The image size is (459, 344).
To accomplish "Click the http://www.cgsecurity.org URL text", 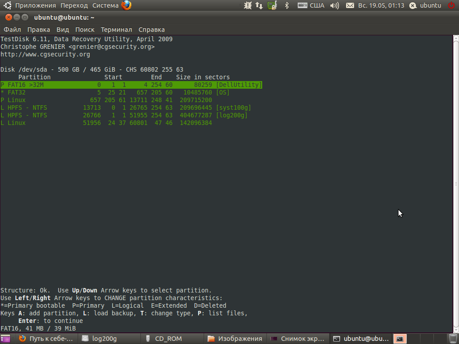I will pos(45,54).
